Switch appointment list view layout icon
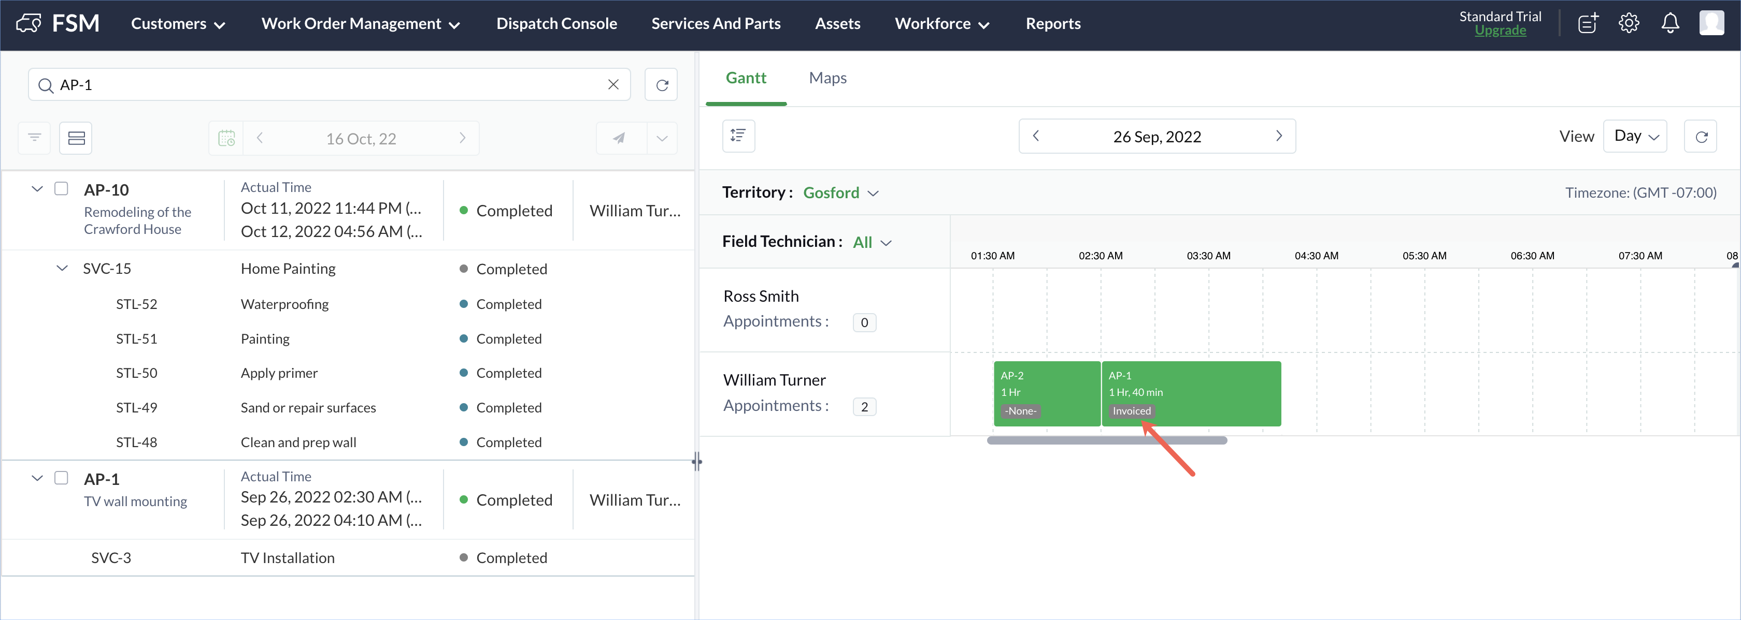1741x620 pixels. pos(76,138)
